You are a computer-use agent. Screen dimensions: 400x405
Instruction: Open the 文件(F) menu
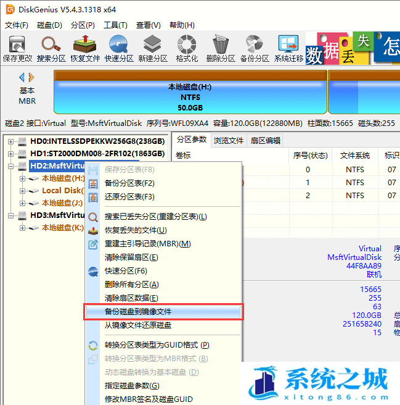[x=17, y=25]
